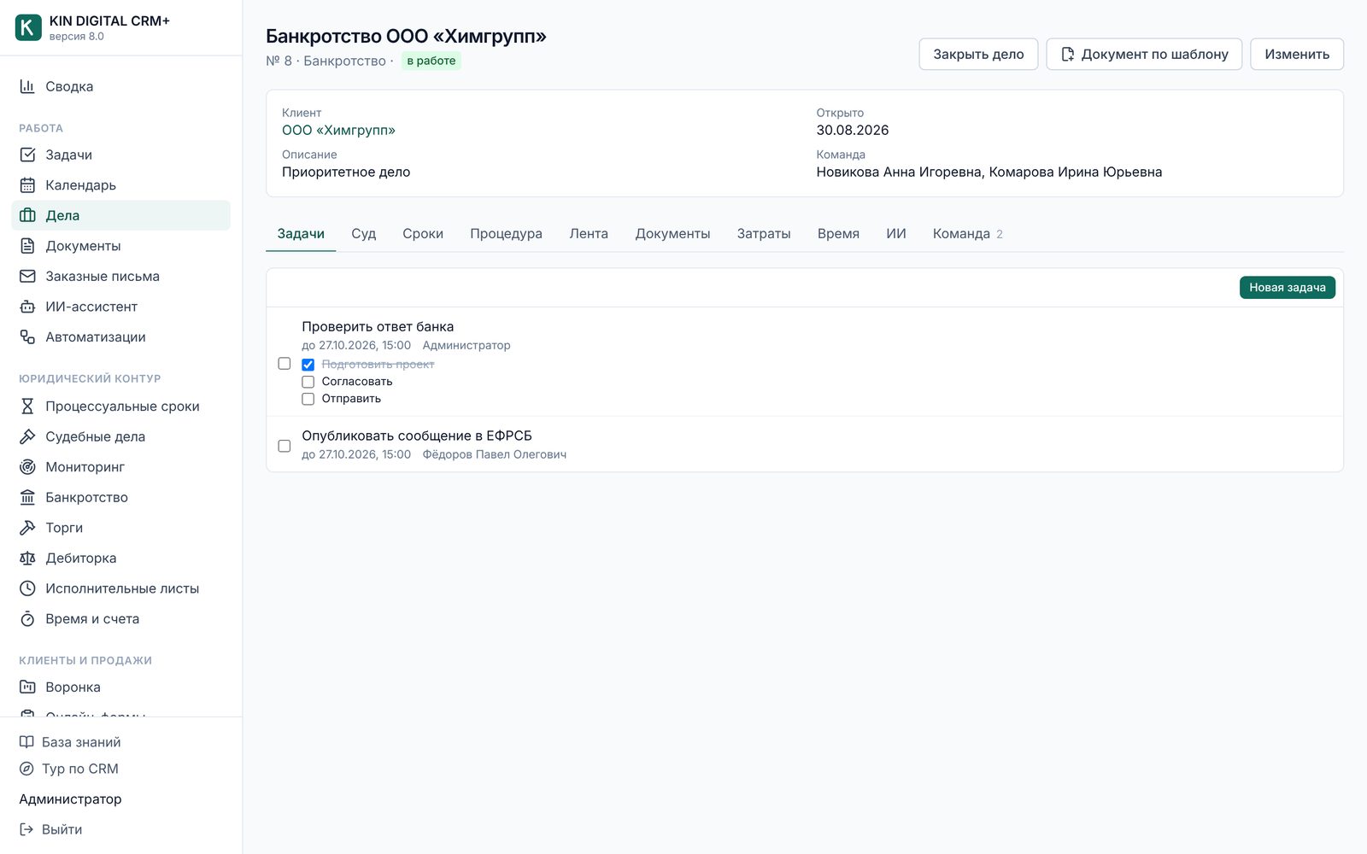The height and width of the screenshot is (854, 1367).
Task: Mark task Проверить ответ банка as done
Action: click(x=285, y=364)
